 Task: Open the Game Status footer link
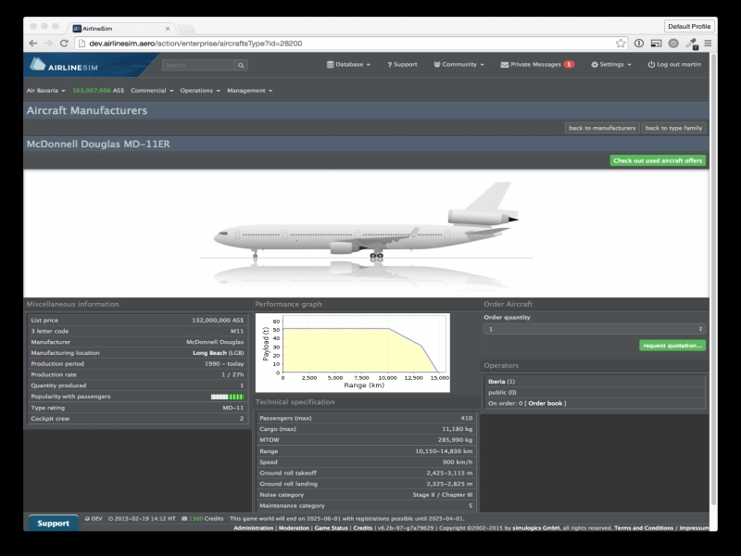click(331, 528)
